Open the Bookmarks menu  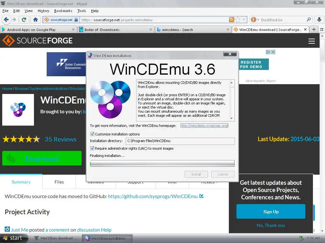pyautogui.click(x=63, y=11)
